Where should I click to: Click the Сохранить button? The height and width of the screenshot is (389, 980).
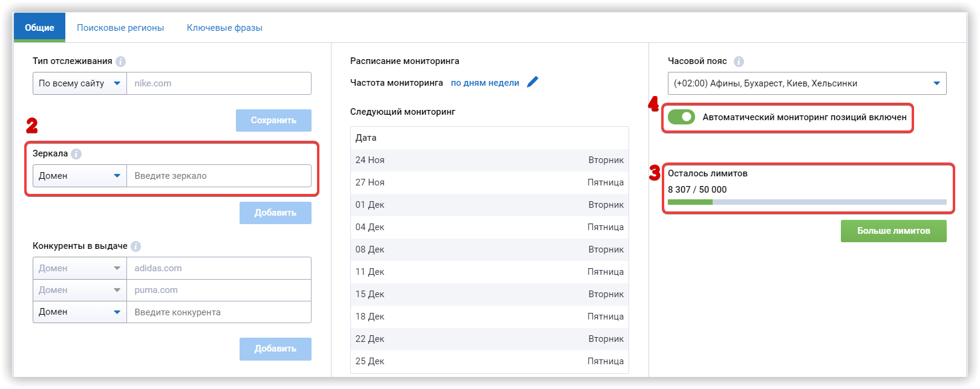tap(273, 120)
